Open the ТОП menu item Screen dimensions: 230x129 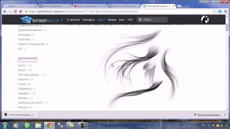130,20
